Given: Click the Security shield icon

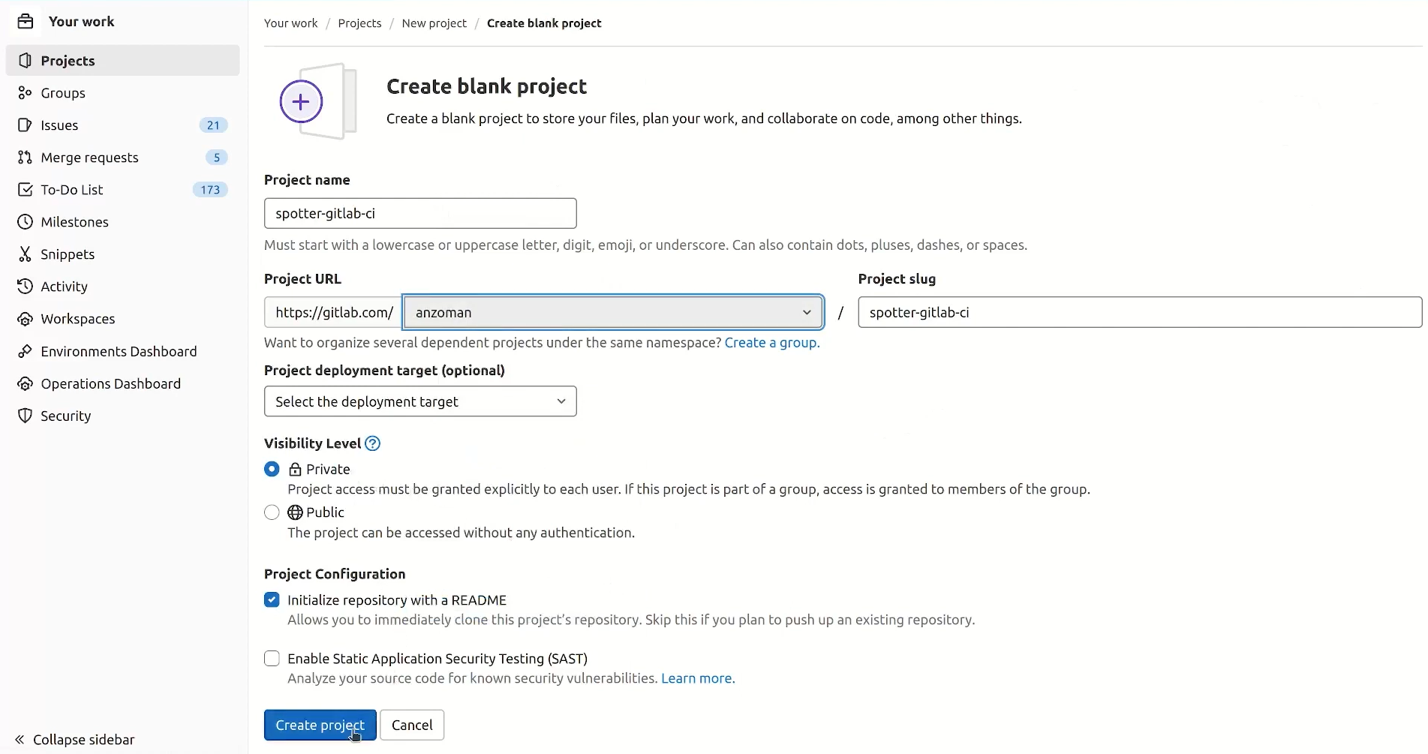Looking at the screenshot, I should pyautogui.click(x=25, y=416).
